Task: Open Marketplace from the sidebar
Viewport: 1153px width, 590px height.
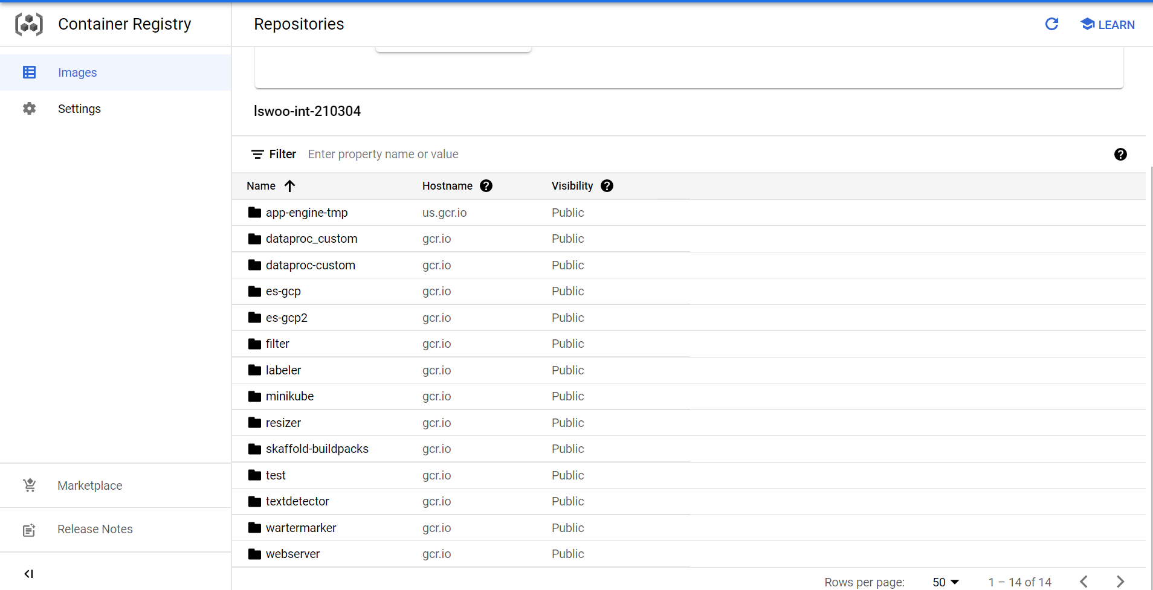Action: [115, 486]
